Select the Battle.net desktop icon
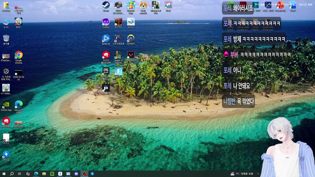Image resolution: width=315 pixels, height=177 pixels. click(106, 38)
